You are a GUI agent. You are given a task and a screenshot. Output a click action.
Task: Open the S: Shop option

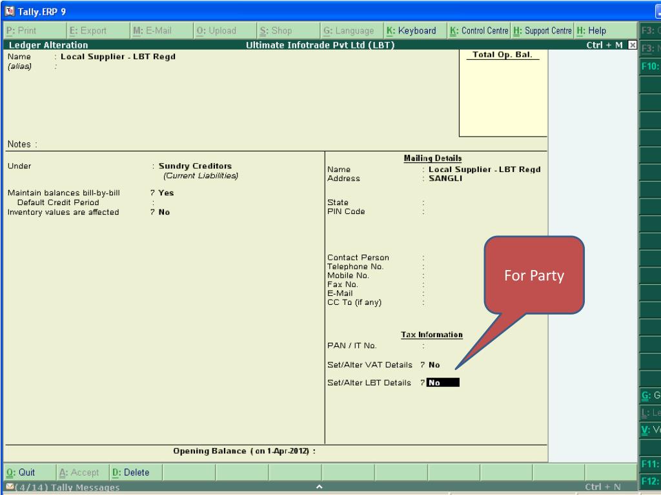tap(289, 31)
